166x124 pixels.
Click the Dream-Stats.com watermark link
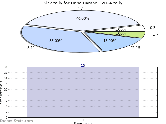coord(16,121)
